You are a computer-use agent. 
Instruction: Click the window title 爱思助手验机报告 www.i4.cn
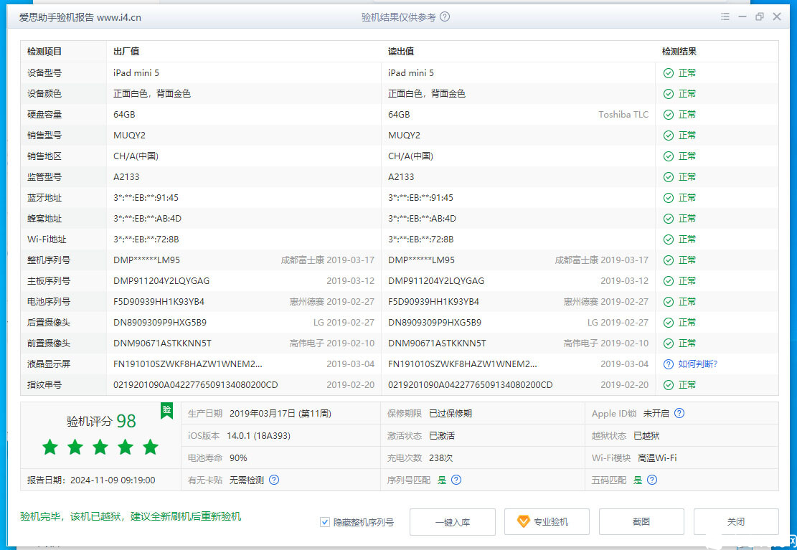click(80, 17)
